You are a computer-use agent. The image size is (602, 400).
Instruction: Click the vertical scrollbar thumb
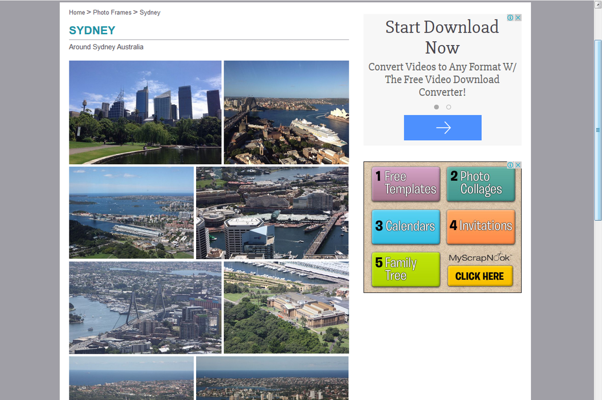(x=597, y=130)
